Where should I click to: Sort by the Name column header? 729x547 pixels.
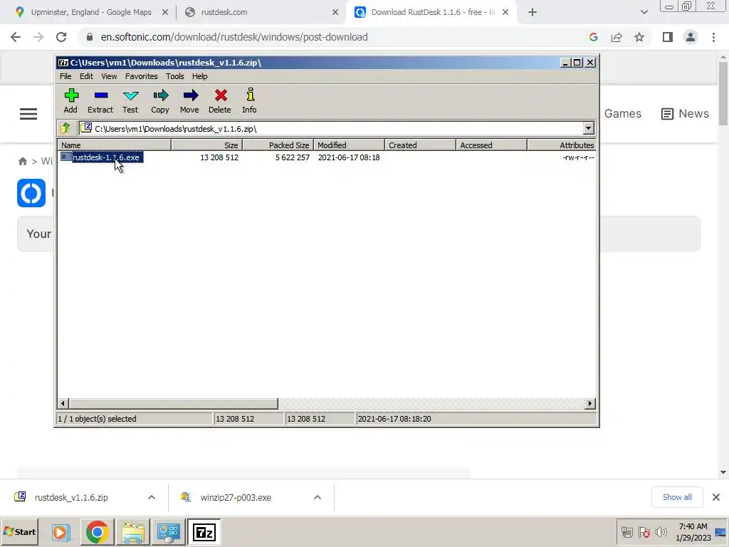click(115, 145)
